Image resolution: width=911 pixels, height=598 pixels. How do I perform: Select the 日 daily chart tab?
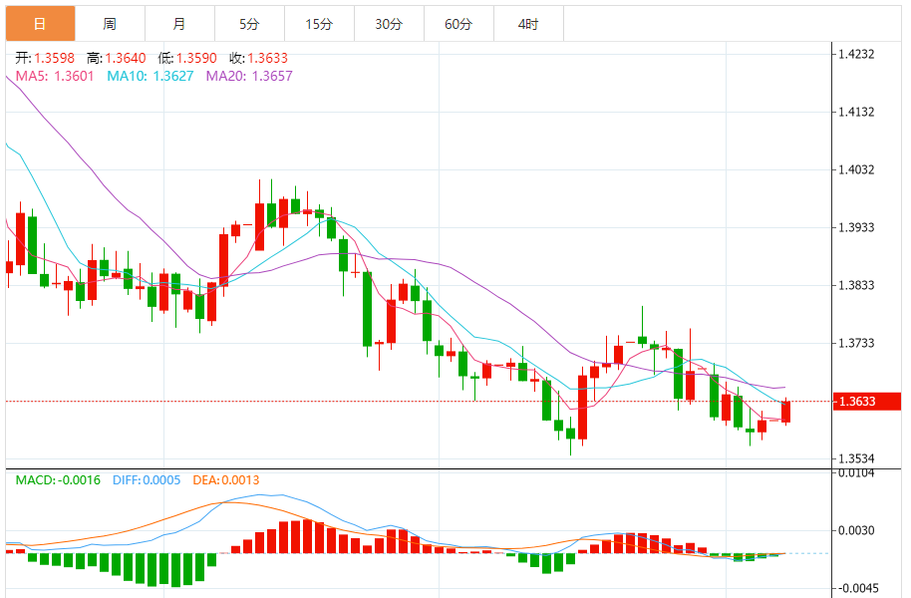41,24
